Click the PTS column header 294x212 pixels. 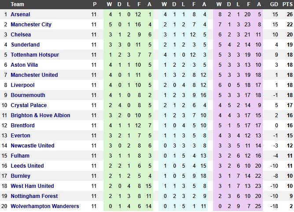[288, 4]
